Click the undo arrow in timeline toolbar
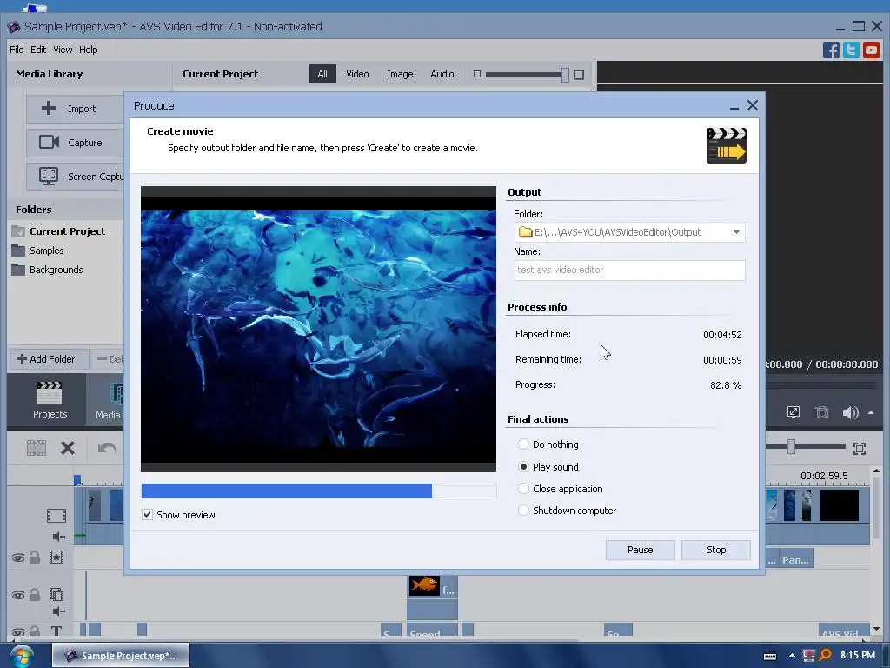 point(107,448)
